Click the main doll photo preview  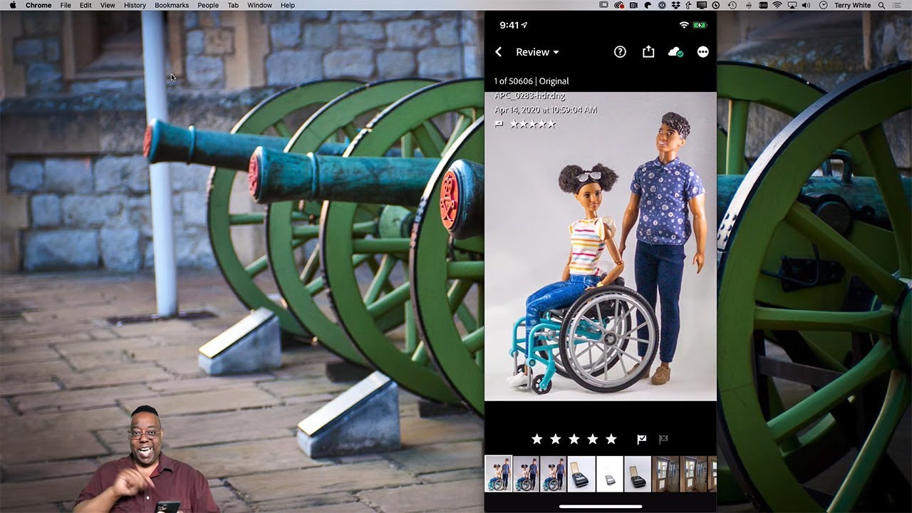tap(601, 247)
